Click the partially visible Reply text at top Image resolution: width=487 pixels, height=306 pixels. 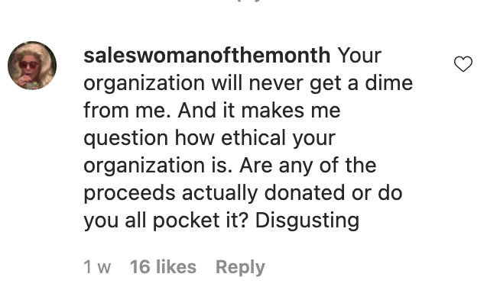click(x=248, y=1)
